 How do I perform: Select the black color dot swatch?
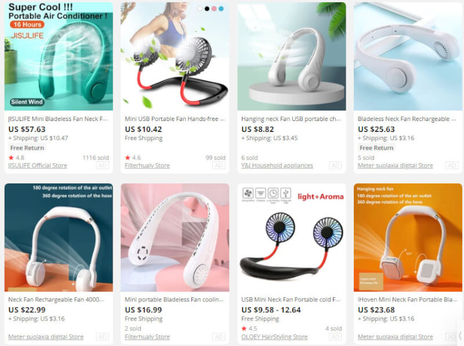click(207, 9)
